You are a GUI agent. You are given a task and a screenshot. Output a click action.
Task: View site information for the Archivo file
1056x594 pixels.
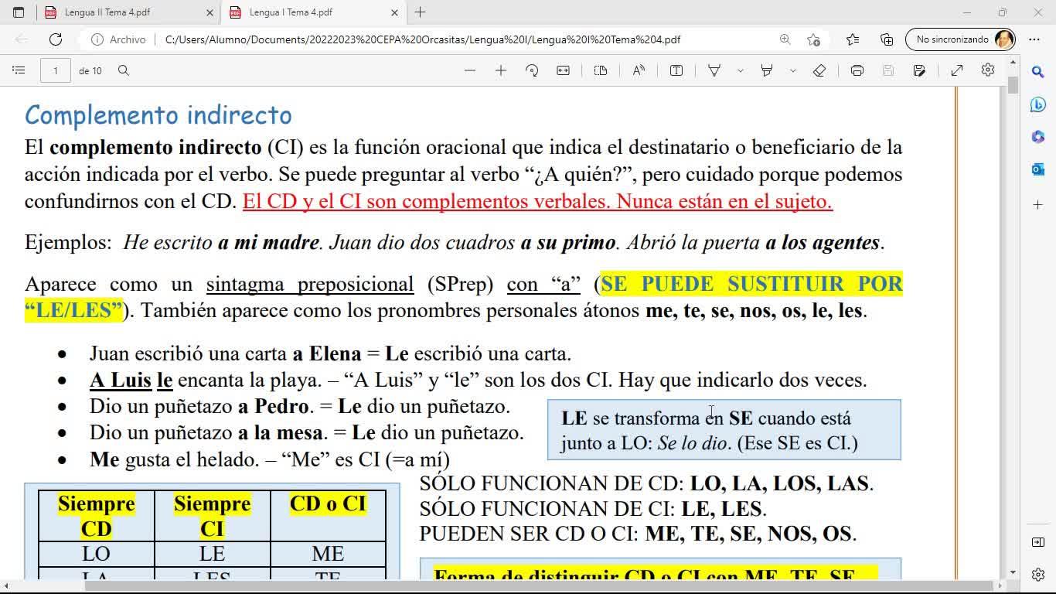tap(118, 39)
